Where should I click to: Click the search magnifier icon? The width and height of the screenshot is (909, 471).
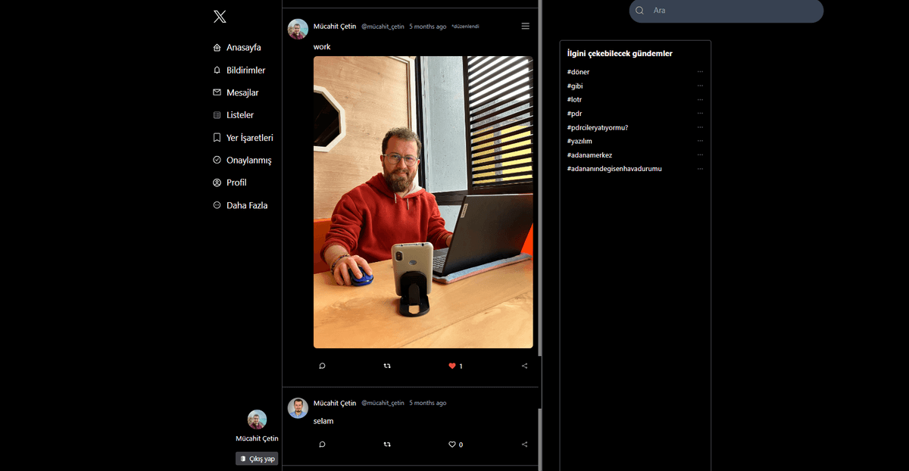pyautogui.click(x=639, y=11)
